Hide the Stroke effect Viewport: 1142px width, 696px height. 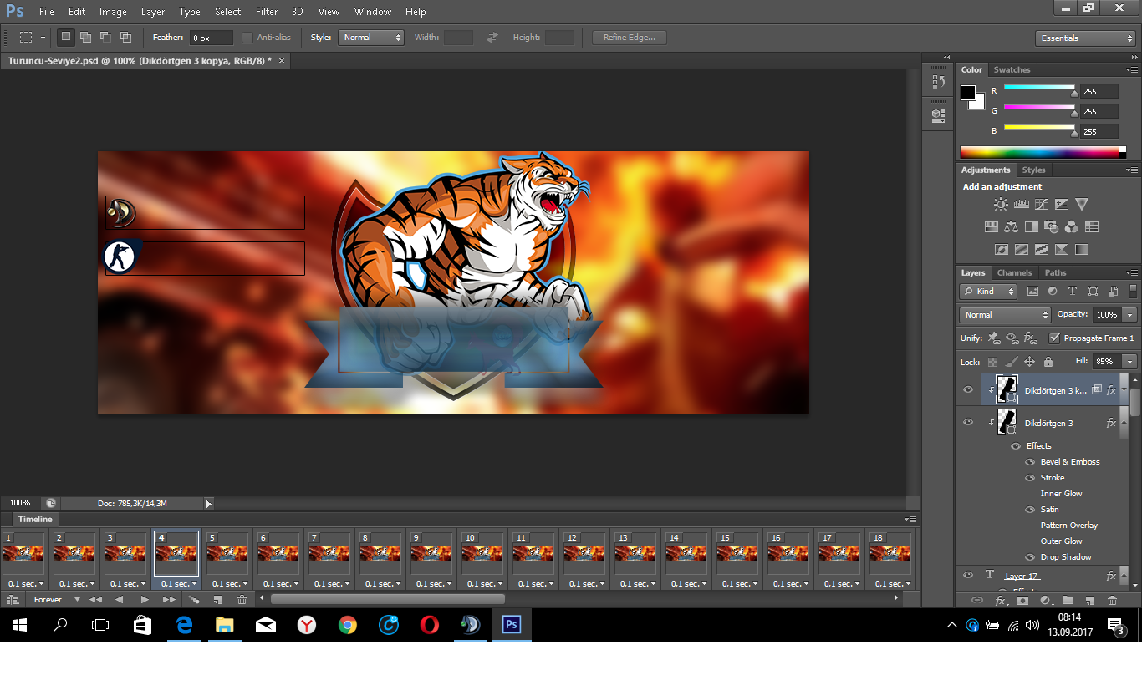pos(1030,478)
